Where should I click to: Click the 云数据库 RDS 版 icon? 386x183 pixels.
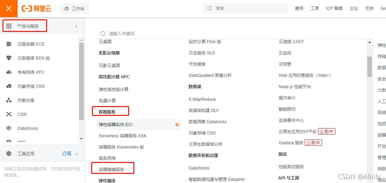[x=9, y=58]
